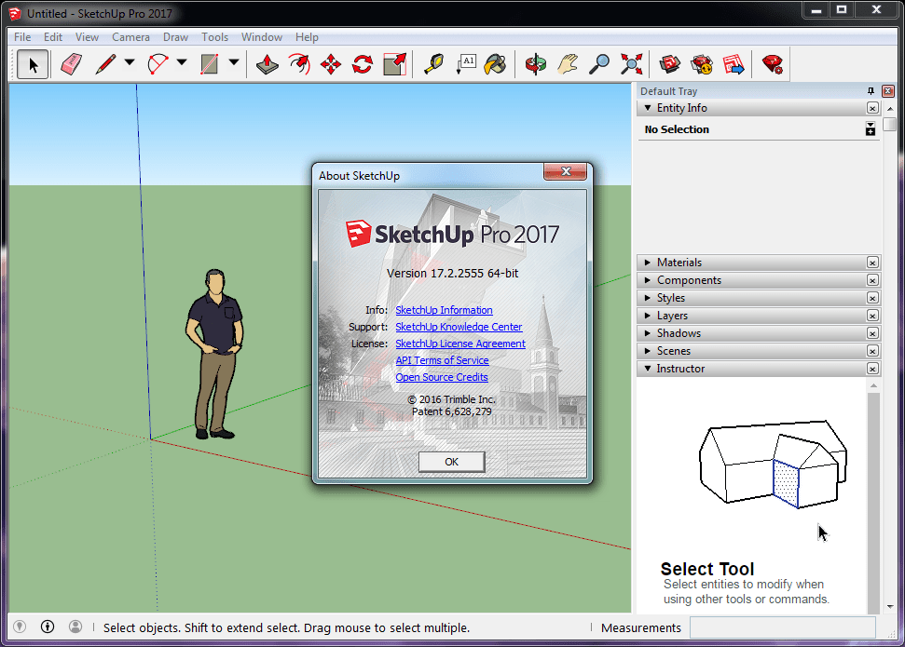
Task: Open the Draw menu
Action: click(175, 37)
